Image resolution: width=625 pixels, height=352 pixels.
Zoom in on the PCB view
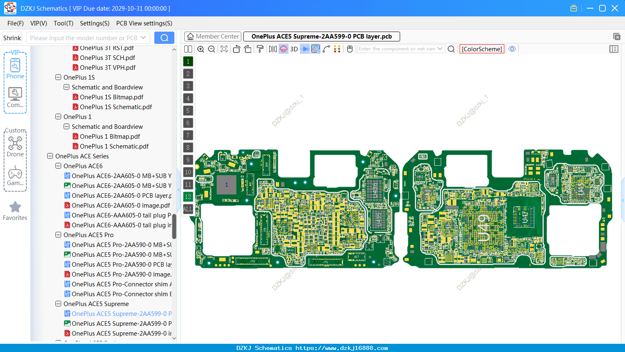[x=201, y=49]
